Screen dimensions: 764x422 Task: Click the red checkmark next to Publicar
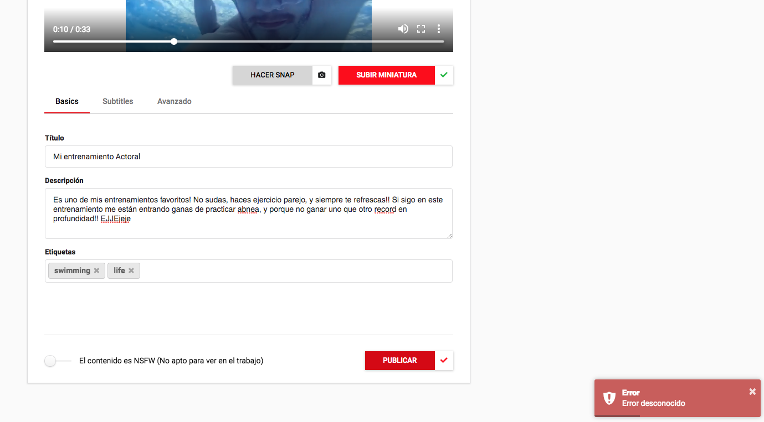coord(444,361)
